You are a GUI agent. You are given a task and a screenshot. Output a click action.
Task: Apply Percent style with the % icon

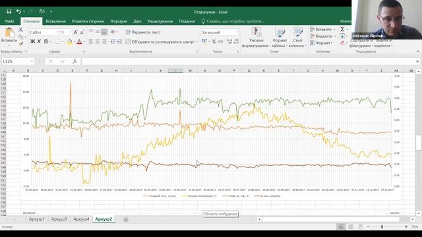[214, 41]
